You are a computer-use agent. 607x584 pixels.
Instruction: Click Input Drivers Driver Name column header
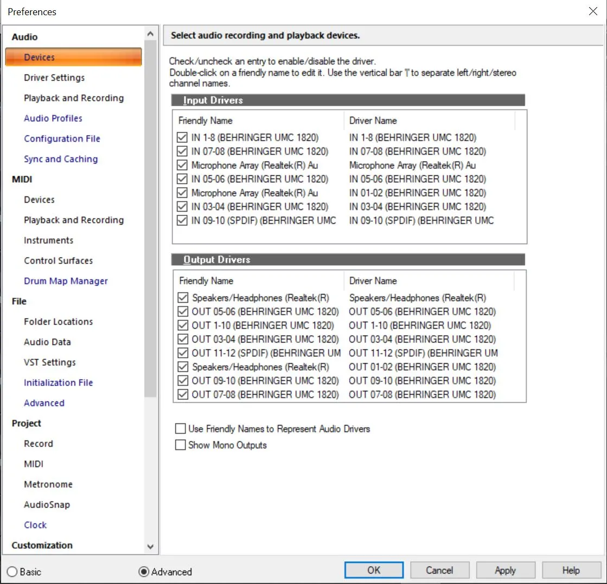tap(430, 120)
